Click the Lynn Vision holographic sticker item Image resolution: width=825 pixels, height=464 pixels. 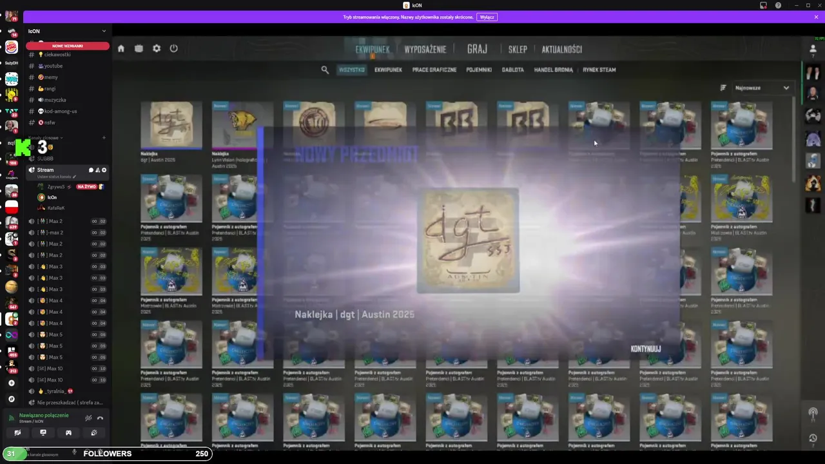pyautogui.click(x=234, y=135)
